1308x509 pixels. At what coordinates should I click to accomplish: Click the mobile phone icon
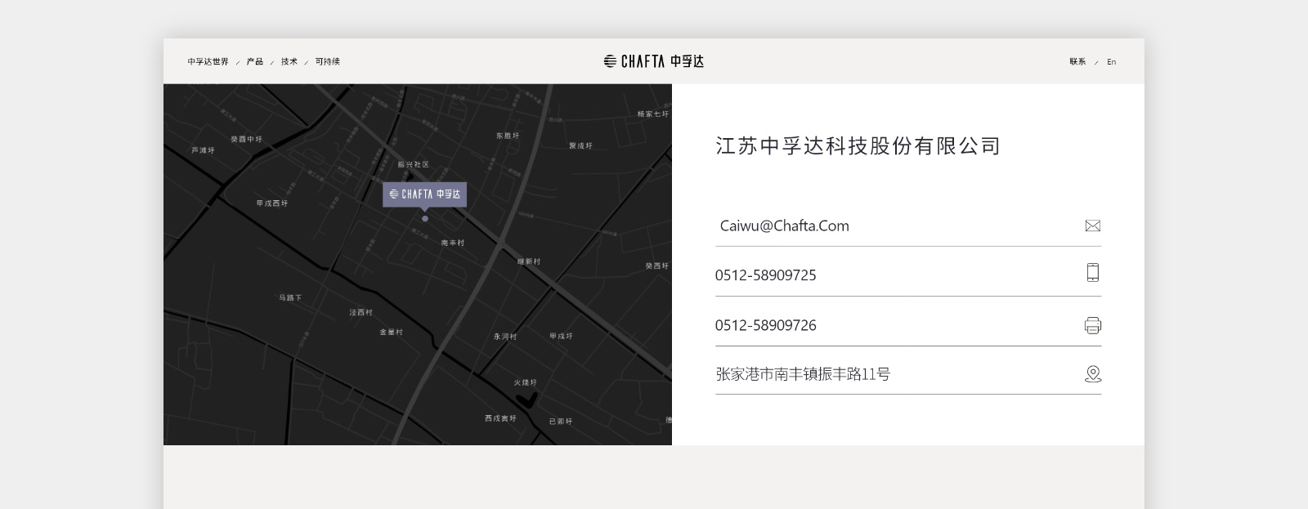pos(1092,273)
